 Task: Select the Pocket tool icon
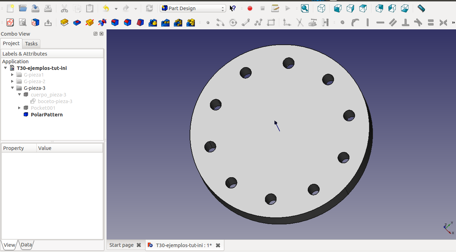(x=77, y=23)
